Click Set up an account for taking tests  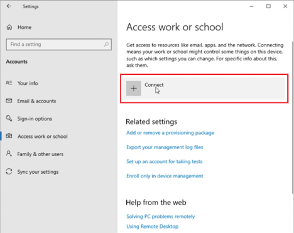click(x=165, y=161)
